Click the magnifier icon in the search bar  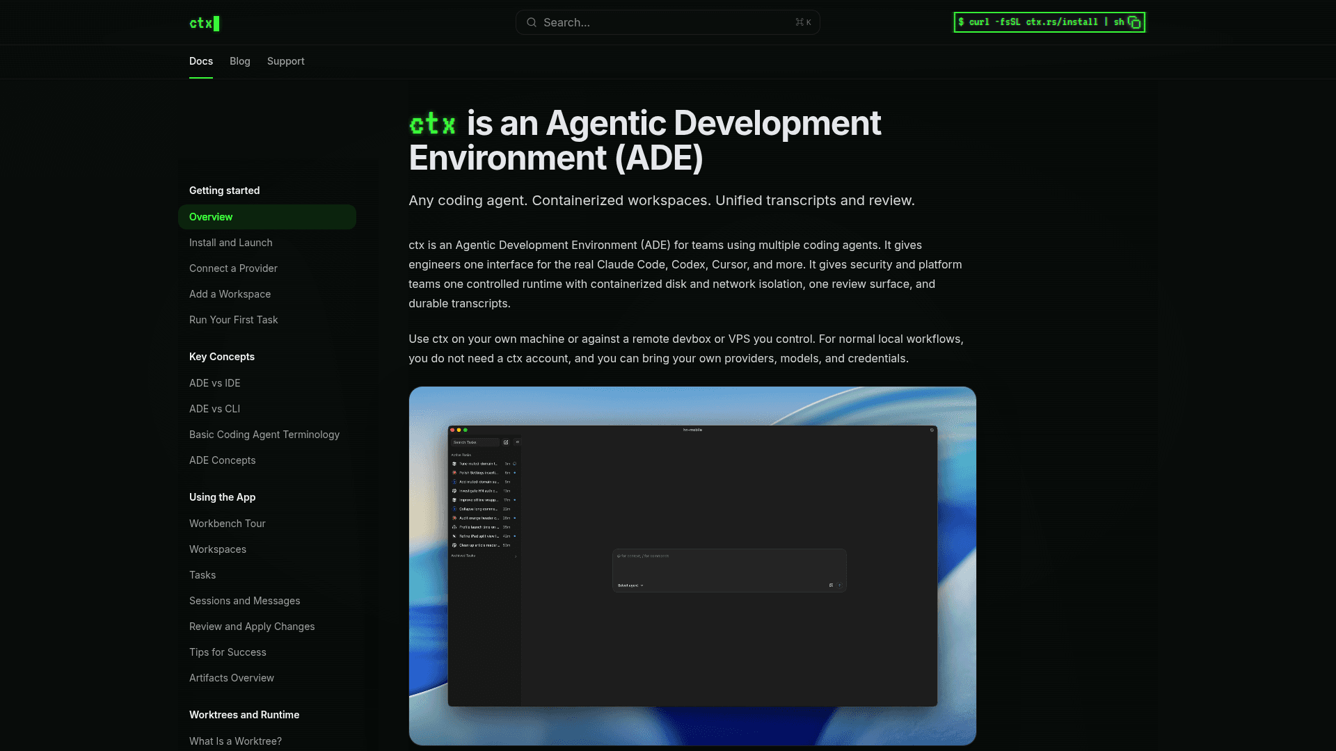(532, 22)
